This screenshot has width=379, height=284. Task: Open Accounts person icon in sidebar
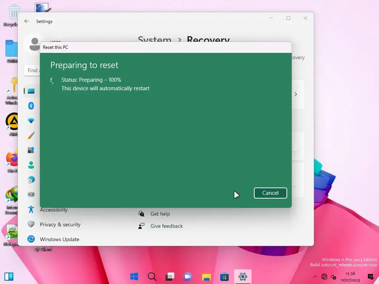coord(31,165)
